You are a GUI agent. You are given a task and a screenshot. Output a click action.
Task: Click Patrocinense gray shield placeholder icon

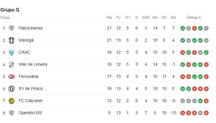(x=11, y=28)
